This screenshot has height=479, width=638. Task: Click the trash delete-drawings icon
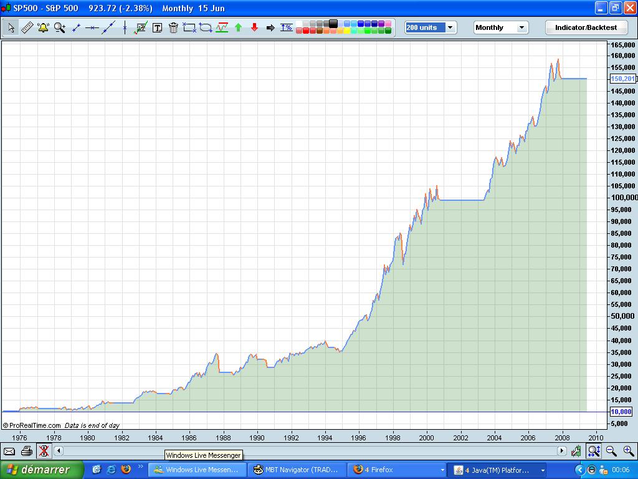pyautogui.click(x=173, y=27)
